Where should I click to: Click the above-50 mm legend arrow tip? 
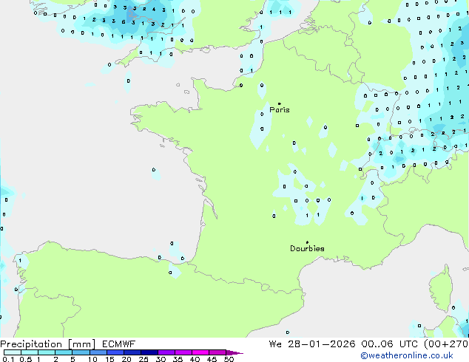tap(234, 352)
